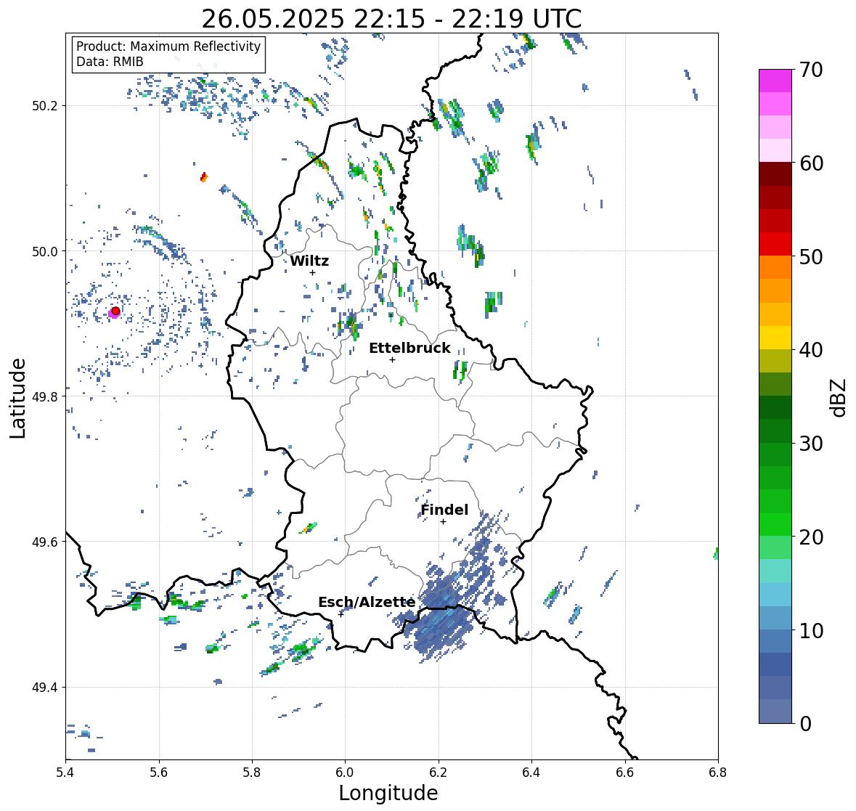Click the dBZ colorbar label
This screenshot has width=856, height=811.
[x=839, y=398]
